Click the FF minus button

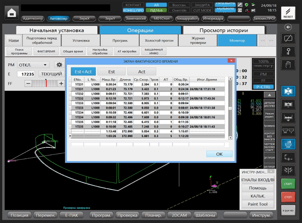[x=28, y=83]
